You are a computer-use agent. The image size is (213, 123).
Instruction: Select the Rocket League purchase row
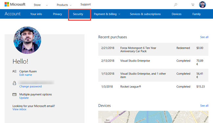(x=153, y=87)
